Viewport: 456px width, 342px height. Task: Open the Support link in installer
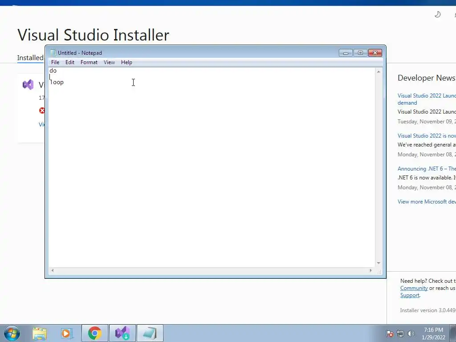[410, 295]
